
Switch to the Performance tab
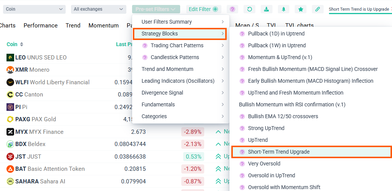click(40, 26)
